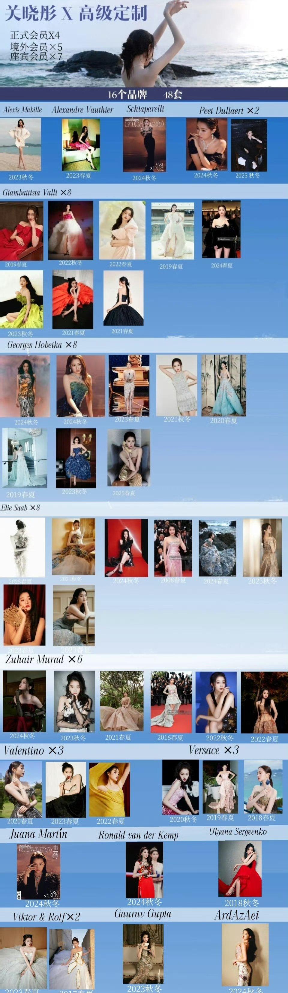Open the Giambattista Valli green dress photo
The height and width of the screenshot is (993, 288).
(x=22, y=299)
